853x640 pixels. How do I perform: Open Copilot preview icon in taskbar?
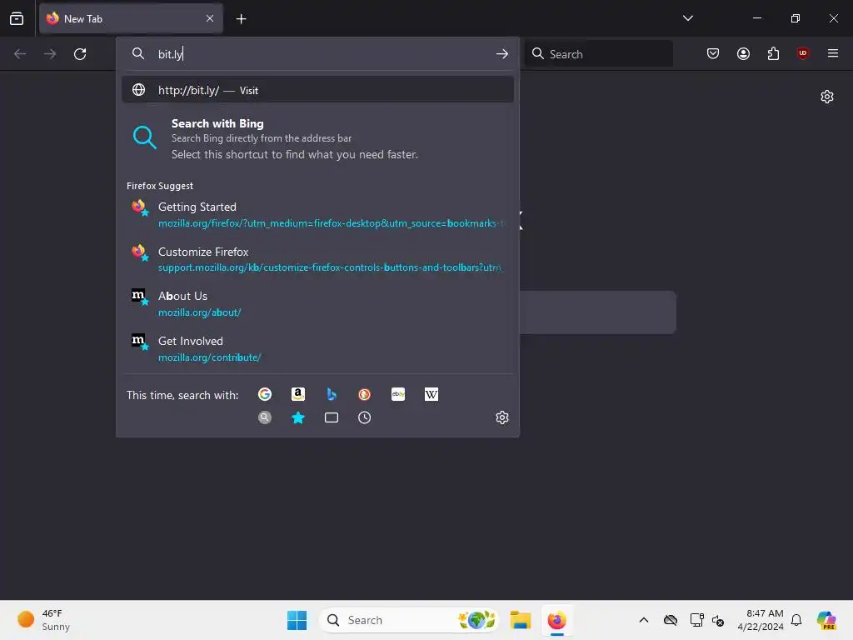826,620
